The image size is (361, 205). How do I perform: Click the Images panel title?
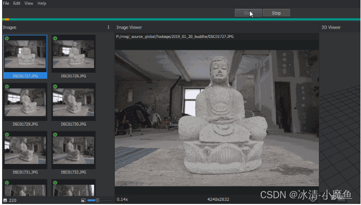[9, 28]
